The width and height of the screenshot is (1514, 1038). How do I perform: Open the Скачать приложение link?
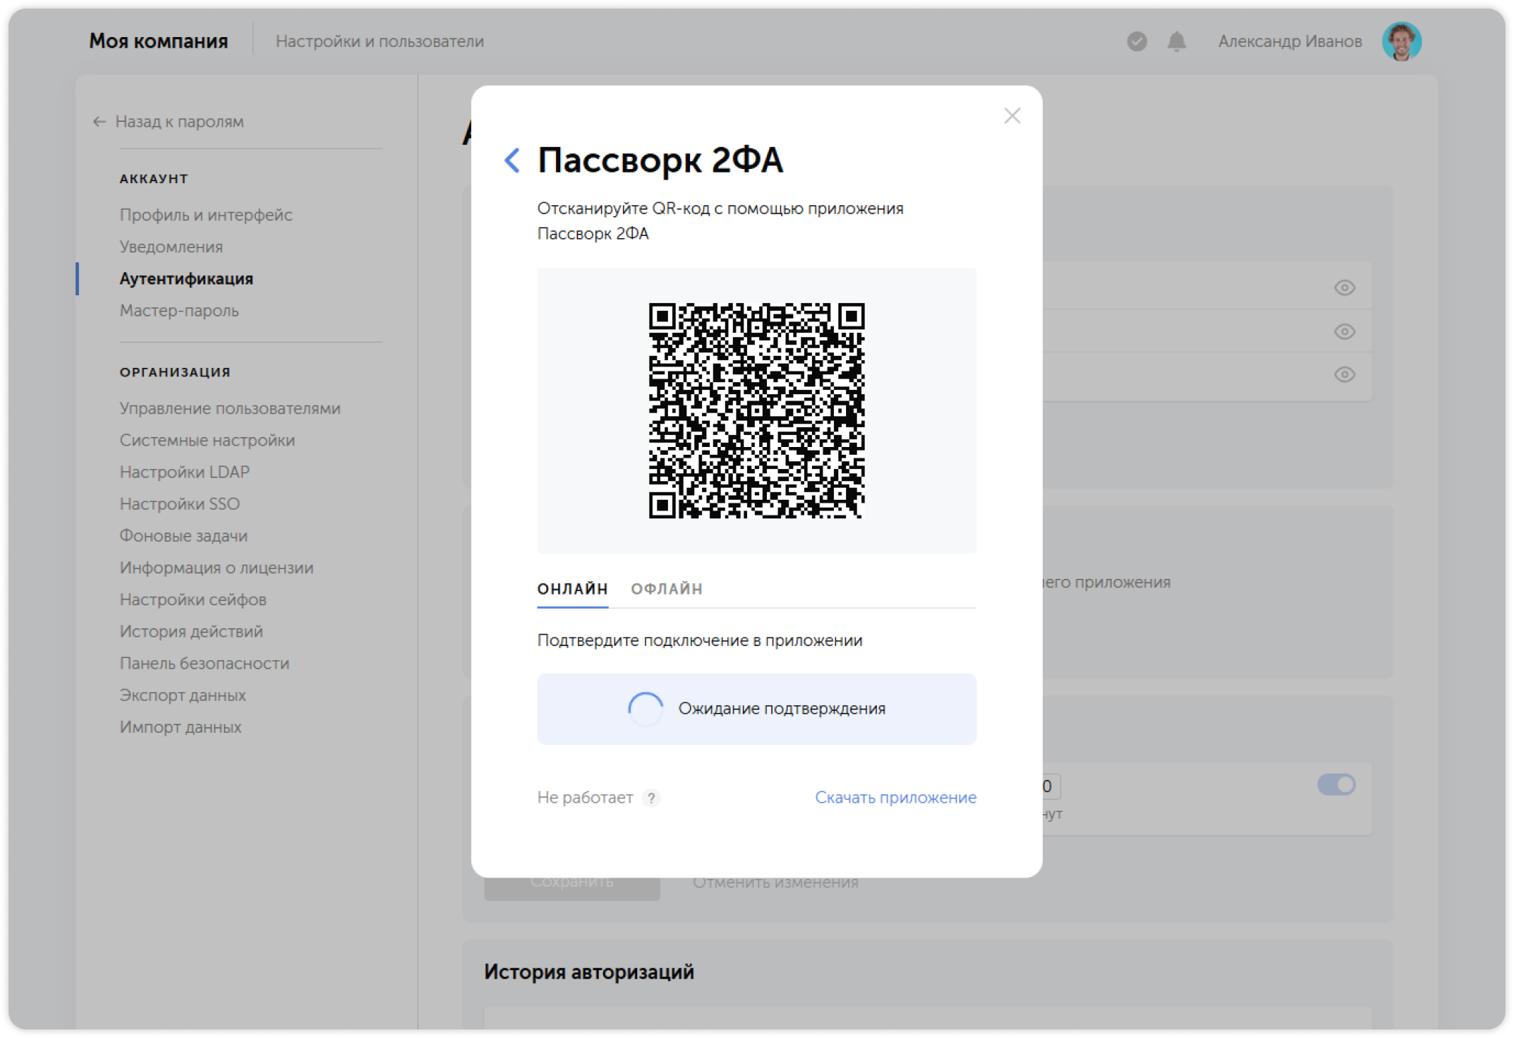(x=895, y=798)
